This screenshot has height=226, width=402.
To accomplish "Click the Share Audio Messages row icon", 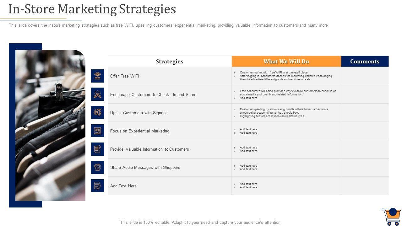I will click(98, 167).
